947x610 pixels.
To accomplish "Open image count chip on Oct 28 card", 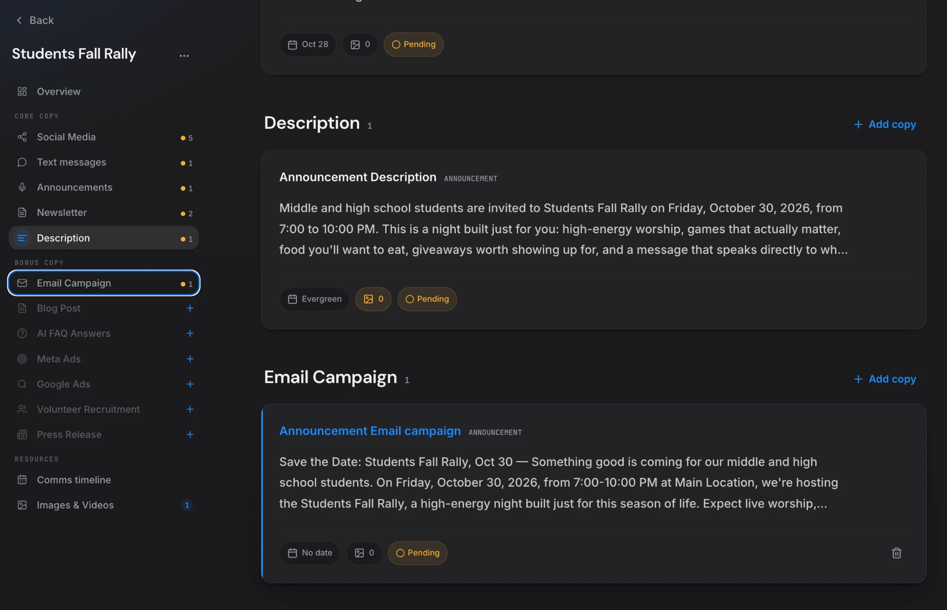I will click(x=360, y=44).
